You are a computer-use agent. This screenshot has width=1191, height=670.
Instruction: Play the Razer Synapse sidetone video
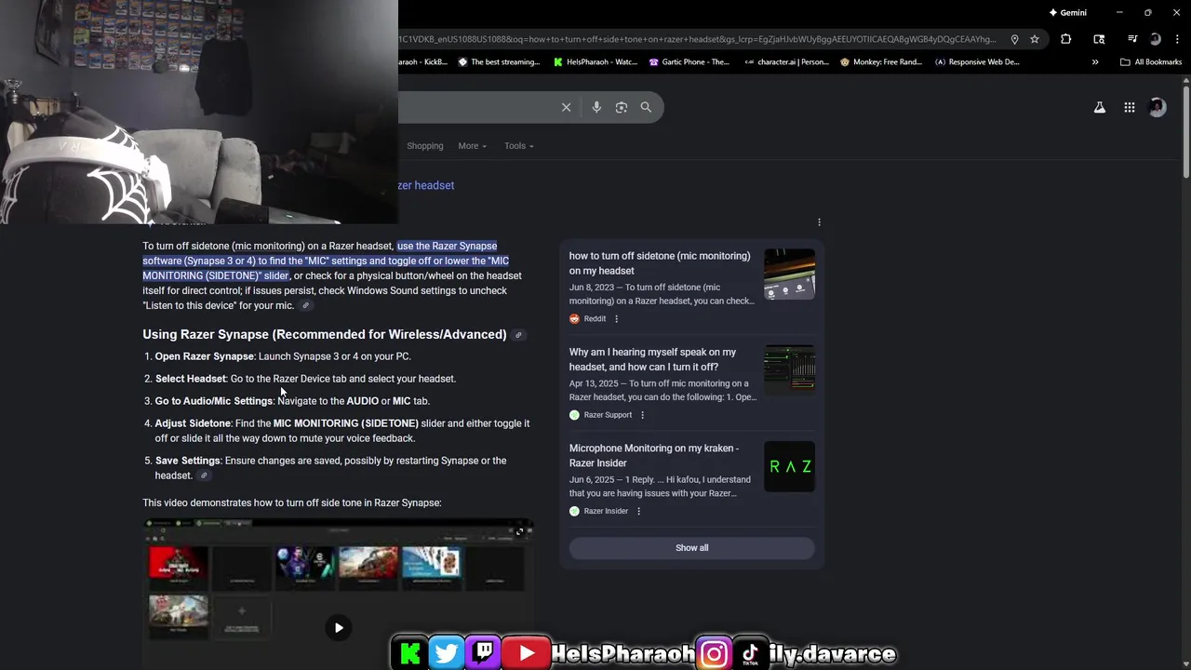(339, 627)
